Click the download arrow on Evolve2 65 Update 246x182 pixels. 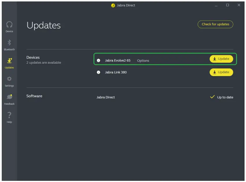click(214, 59)
